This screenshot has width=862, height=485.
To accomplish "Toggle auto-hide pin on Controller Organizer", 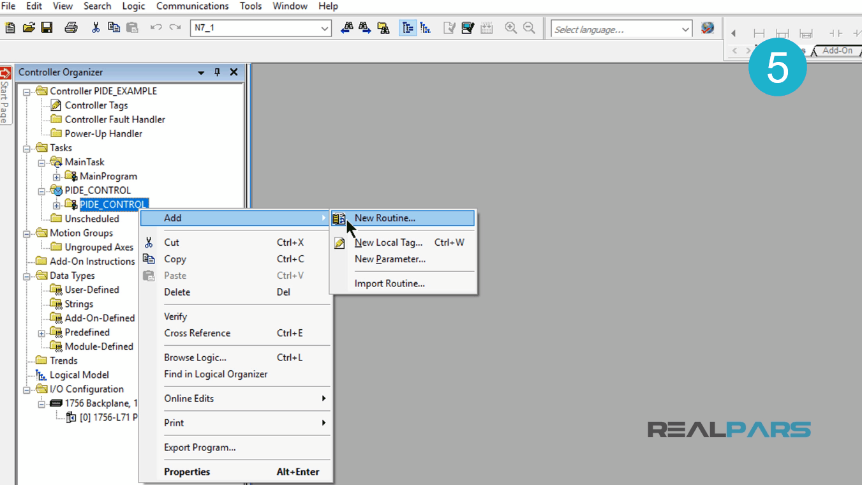I will 217,72.
